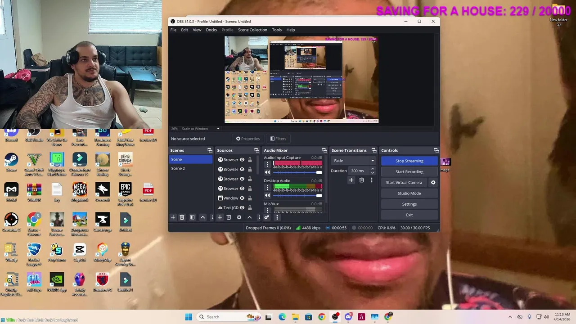Open CapCut desktop shortcut
Image resolution: width=576 pixels, height=324 pixels.
click(x=80, y=252)
